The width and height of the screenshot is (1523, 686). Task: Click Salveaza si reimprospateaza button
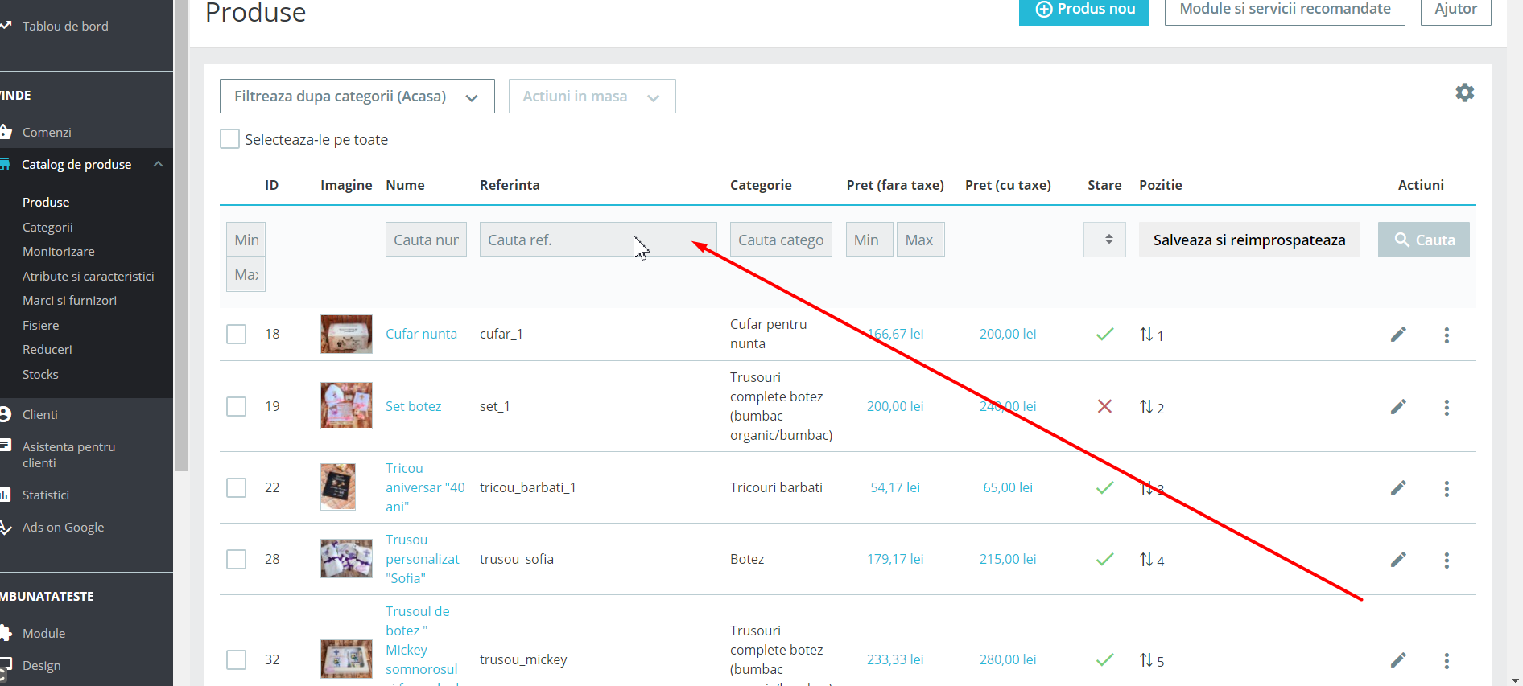(1249, 240)
